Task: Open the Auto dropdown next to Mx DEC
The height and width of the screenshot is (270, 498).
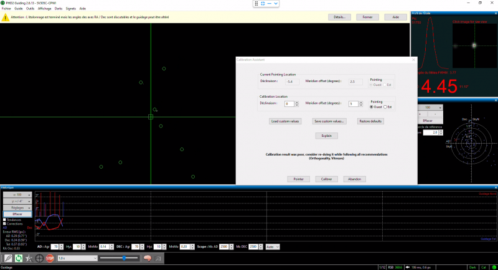Action: (273, 246)
